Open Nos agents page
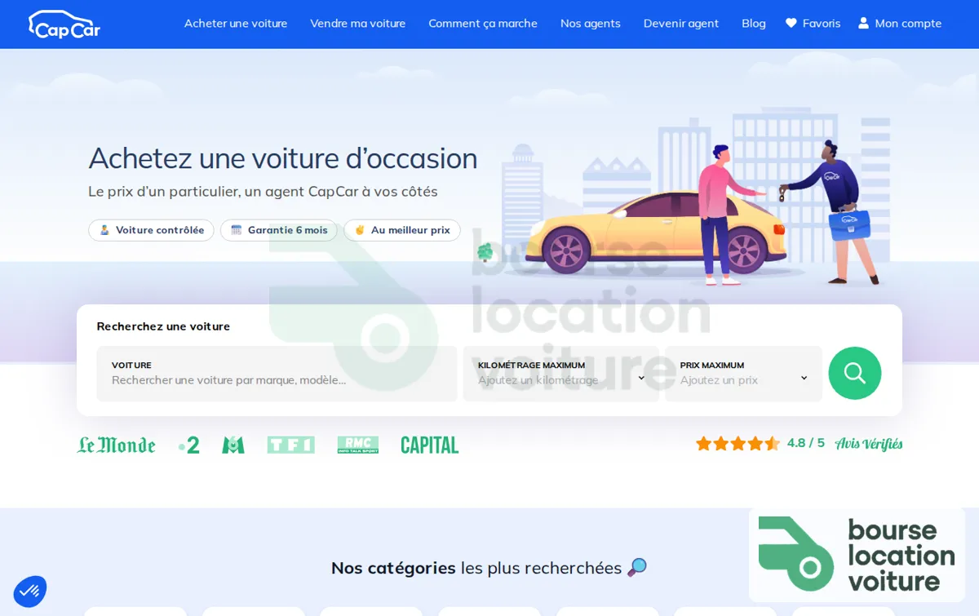The image size is (979, 616). click(591, 24)
